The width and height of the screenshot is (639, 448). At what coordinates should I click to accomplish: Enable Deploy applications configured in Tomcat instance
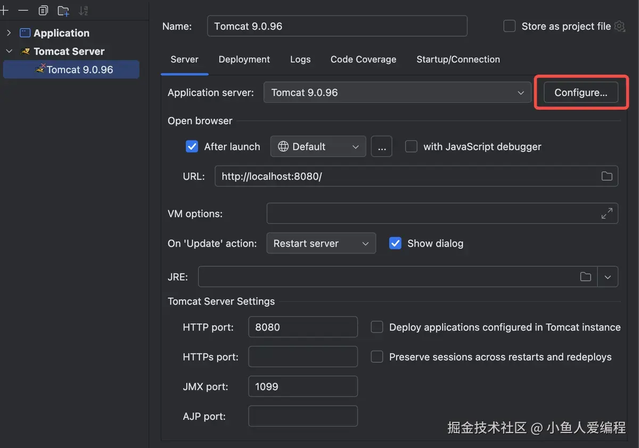(x=377, y=327)
